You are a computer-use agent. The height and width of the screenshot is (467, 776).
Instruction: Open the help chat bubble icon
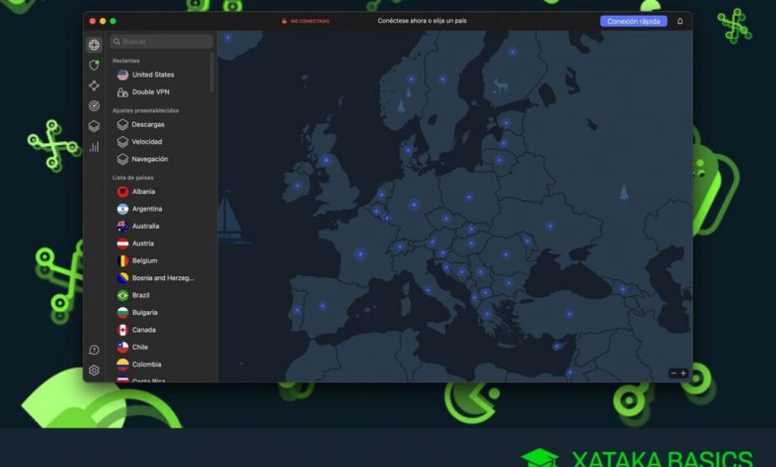[95, 350]
